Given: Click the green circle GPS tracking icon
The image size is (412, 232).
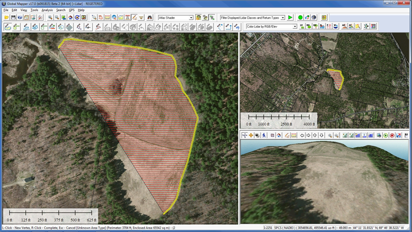Looking at the screenshot, I should click(300, 18).
